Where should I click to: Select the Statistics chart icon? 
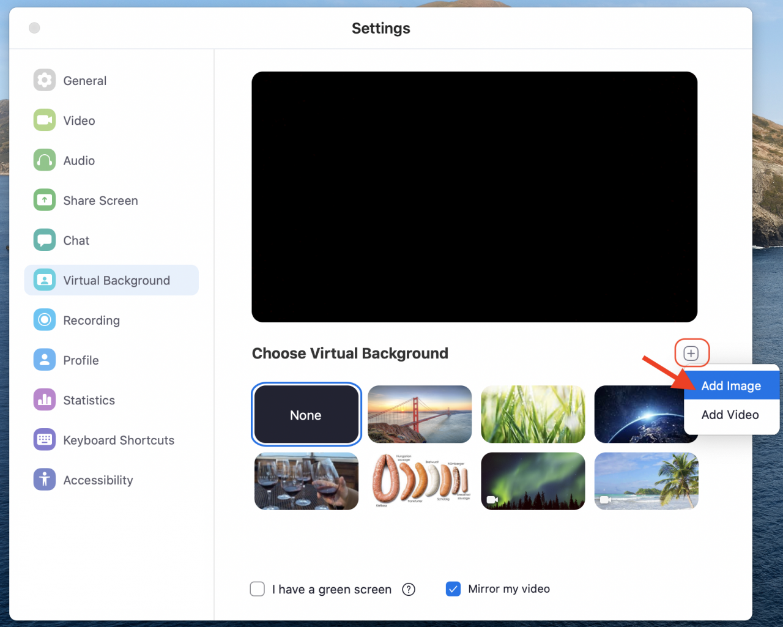pyautogui.click(x=44, y=399)
